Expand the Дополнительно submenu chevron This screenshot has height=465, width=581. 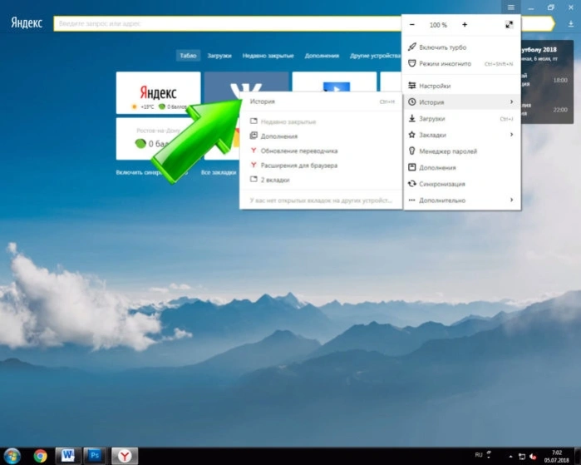point(511,200)
